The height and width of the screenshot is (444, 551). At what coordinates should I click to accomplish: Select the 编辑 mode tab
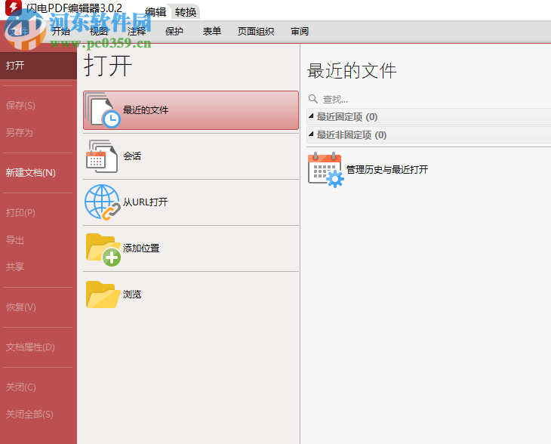point(155,12)
